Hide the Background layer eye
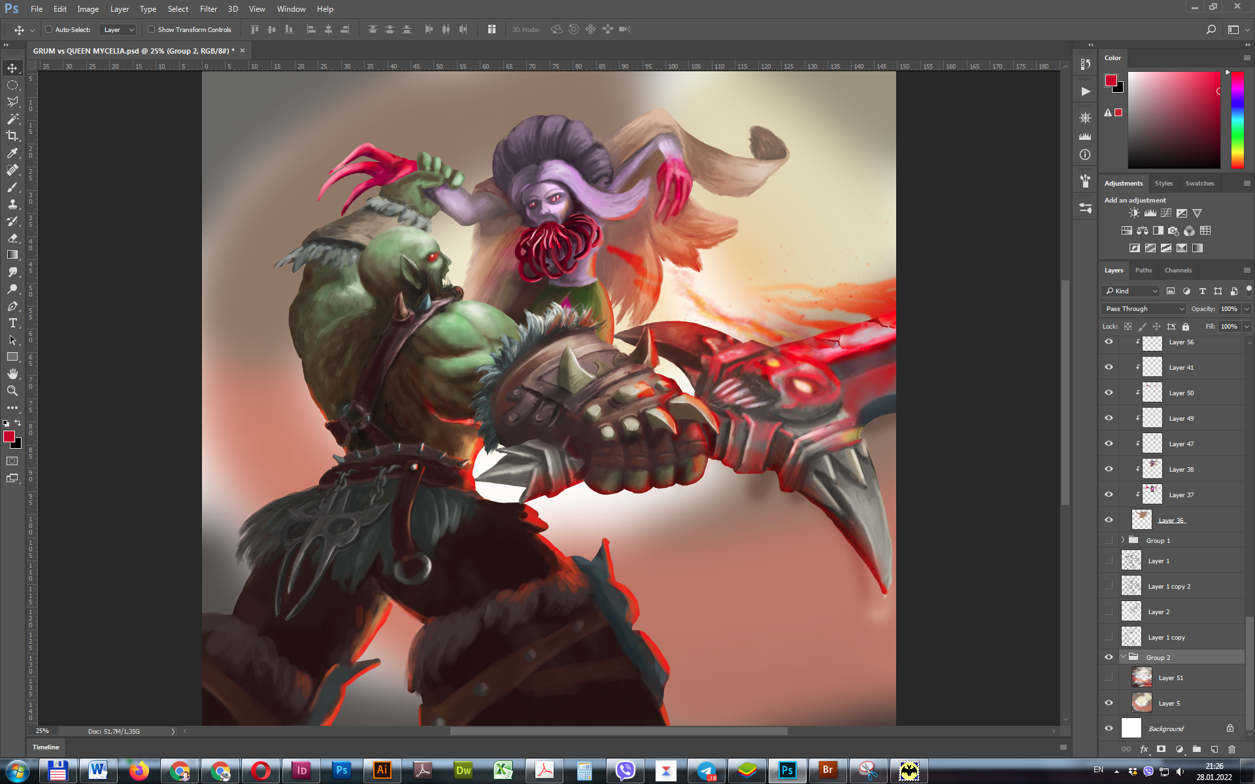The width and height of the screenshot is (1255, 784). [1109, 728]
